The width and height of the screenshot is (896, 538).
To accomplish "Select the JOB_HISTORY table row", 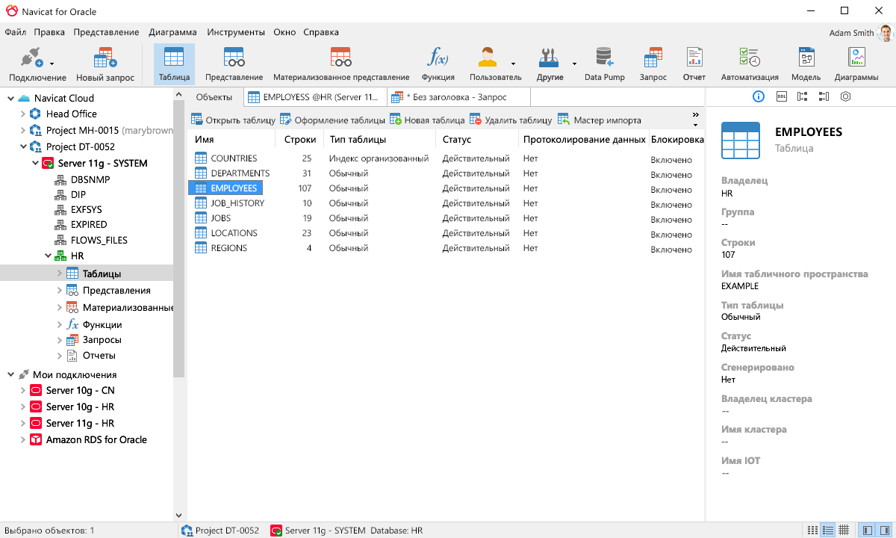I will (x=237, y=203).
